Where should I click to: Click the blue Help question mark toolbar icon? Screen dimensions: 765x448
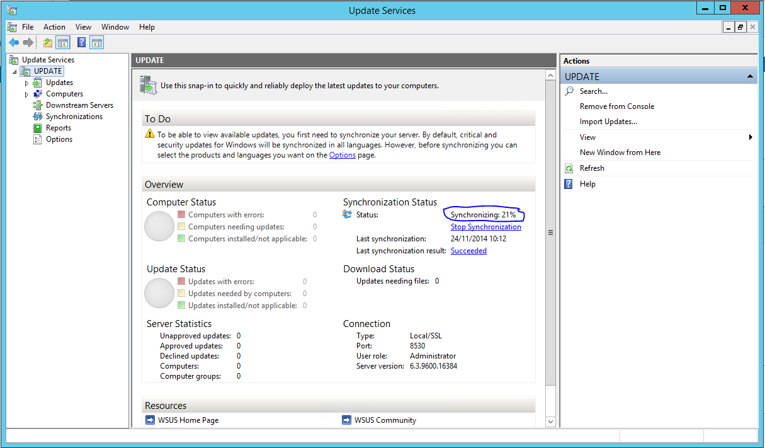pyautogui.click(x=81, y=43)
